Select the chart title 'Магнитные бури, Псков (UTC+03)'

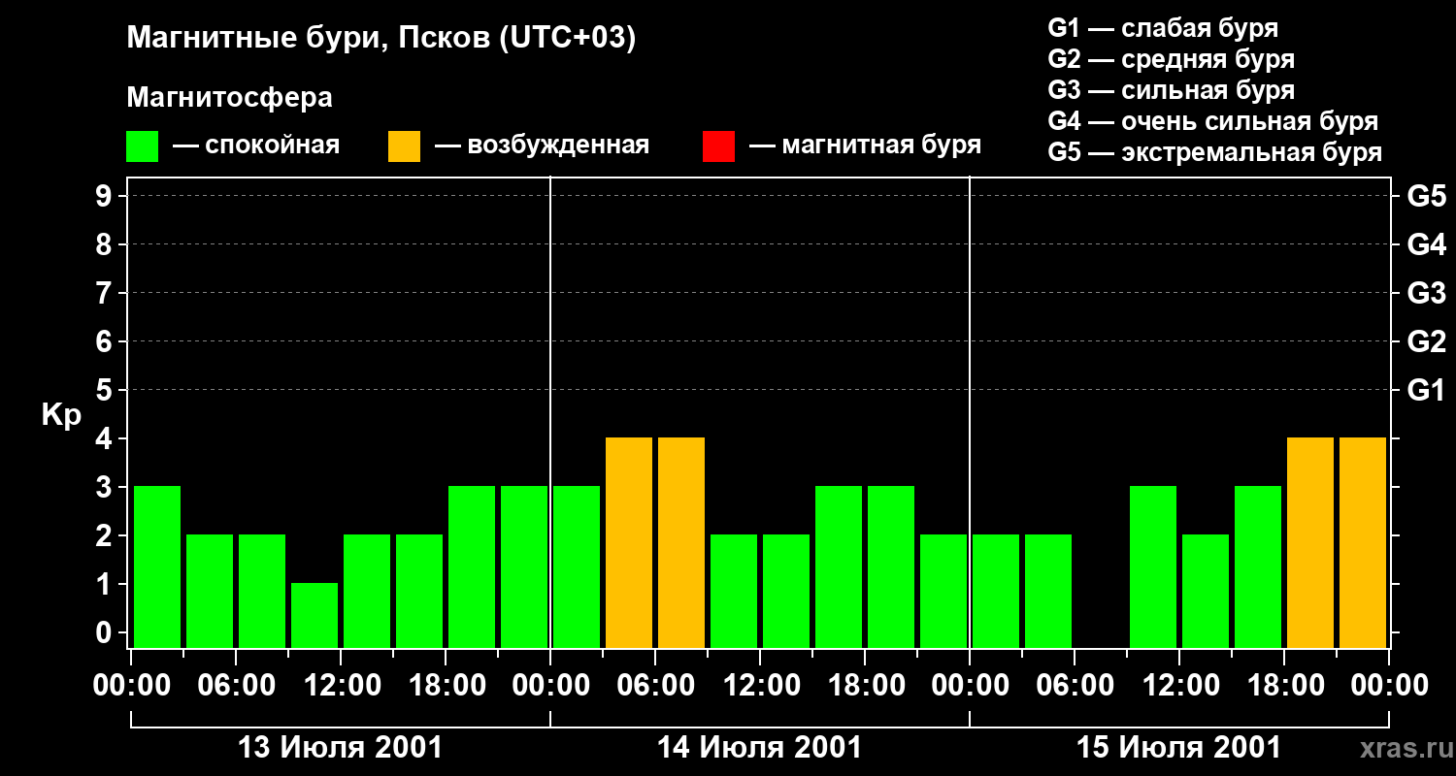[x=381, y=39]
